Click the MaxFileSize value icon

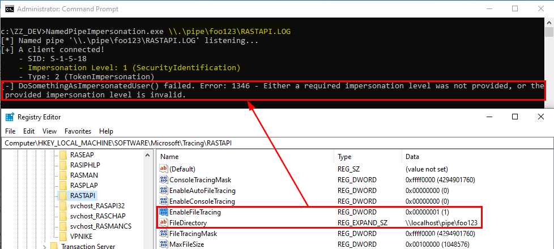pyautogui.click(x=164, y=244)
